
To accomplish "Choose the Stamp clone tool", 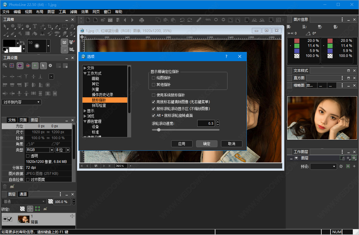I will point(42,33).
